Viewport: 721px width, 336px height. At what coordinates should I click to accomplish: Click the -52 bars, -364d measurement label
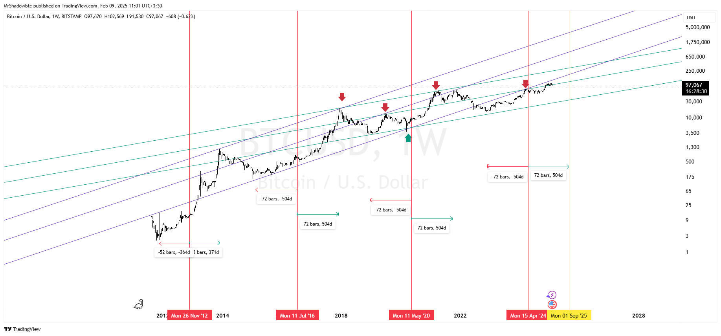pos(174,252)
